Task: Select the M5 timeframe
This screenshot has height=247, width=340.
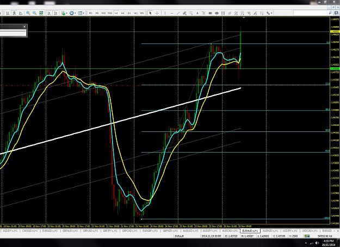Action: (x=97, y=13)
